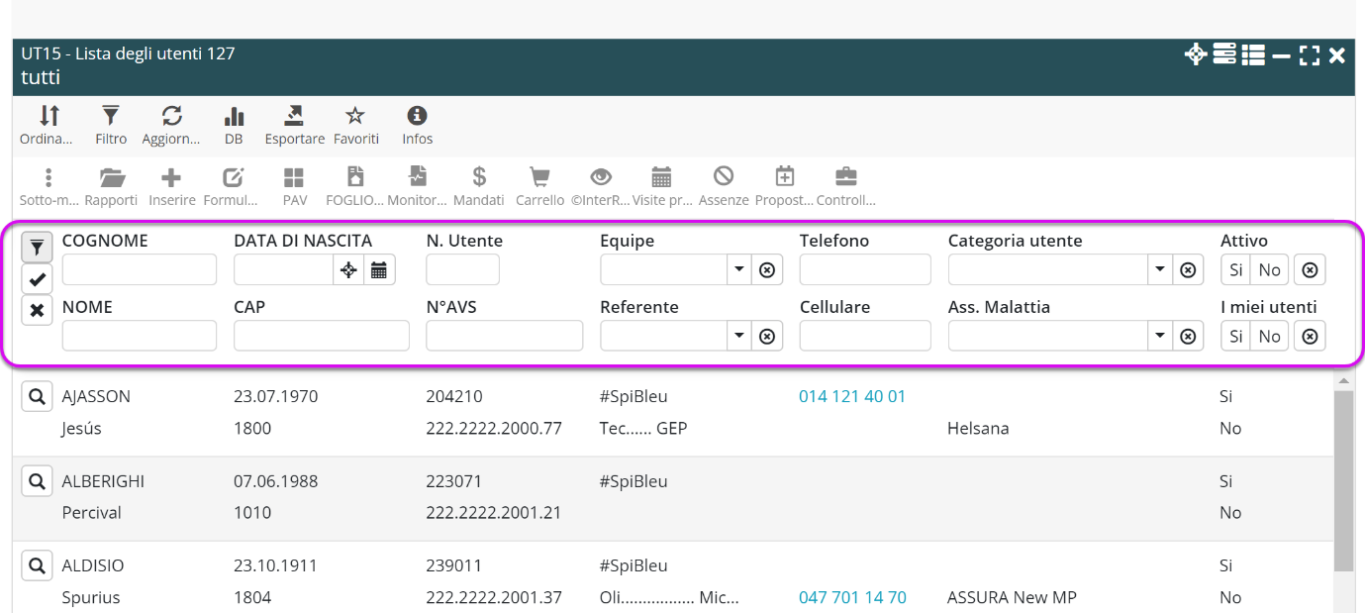Image resolution: width=1365 pixels, height=613 pixels.
Task: Set Attivo filter to Si
Action: coord(1235,270)
